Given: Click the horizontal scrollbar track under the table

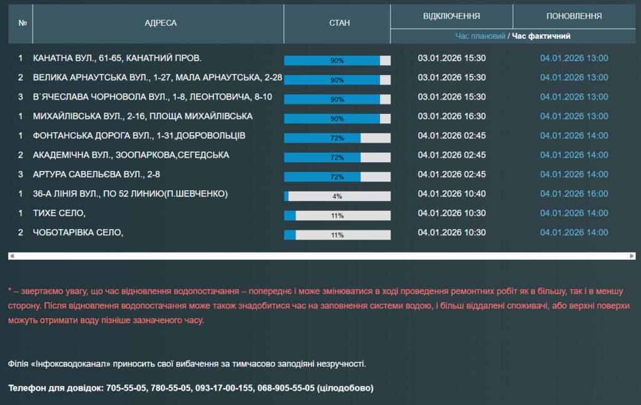Looking at the screenshot, I should [322, 256].
